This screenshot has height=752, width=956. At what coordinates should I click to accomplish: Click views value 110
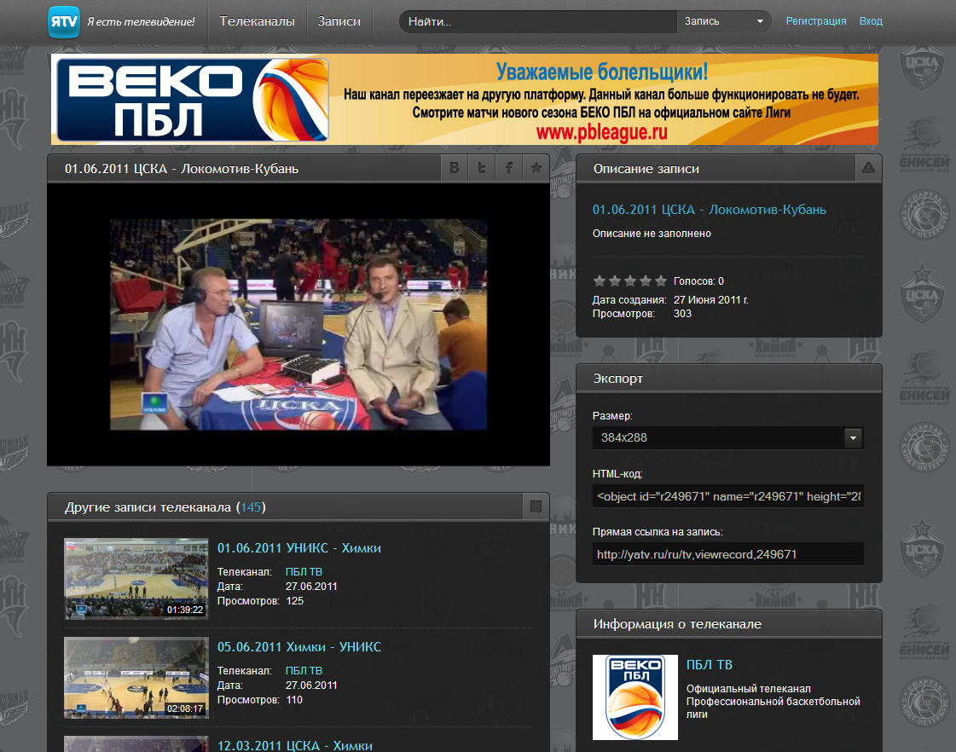pos(294,700)
